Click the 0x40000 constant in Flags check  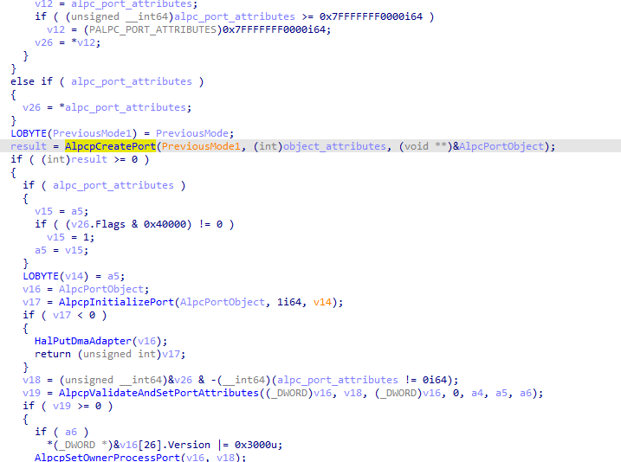click(165, 224)
